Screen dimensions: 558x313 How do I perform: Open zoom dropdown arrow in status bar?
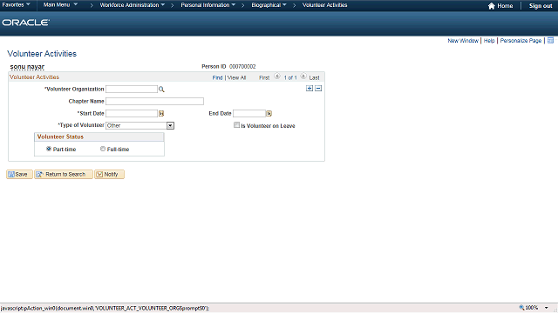(x=547, y=308)
